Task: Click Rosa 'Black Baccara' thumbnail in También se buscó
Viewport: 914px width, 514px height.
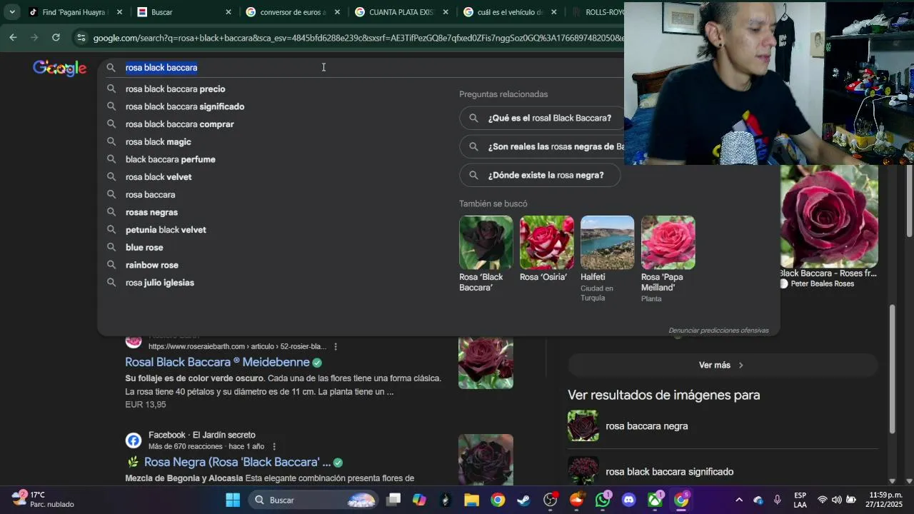Action: (486, 243)
